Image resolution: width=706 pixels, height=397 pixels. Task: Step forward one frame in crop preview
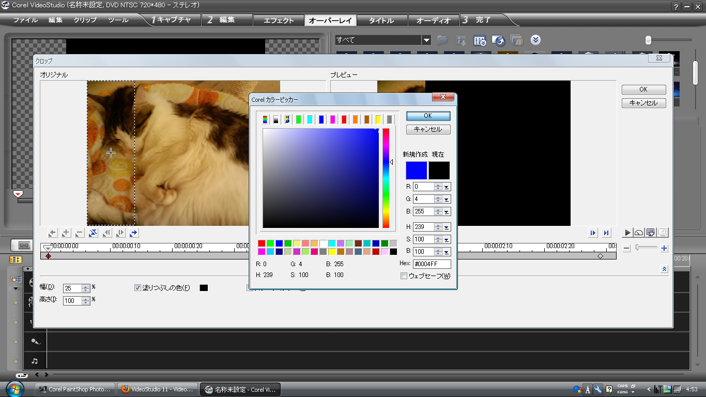[x=593, y=233]
